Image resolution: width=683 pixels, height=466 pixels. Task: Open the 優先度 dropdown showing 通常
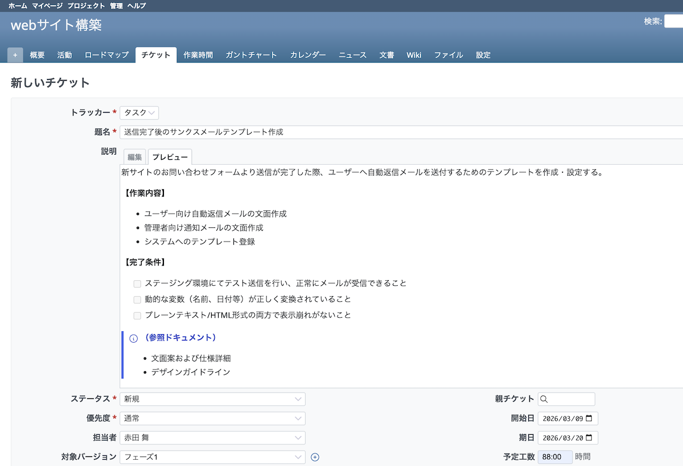tap(212, 418)
